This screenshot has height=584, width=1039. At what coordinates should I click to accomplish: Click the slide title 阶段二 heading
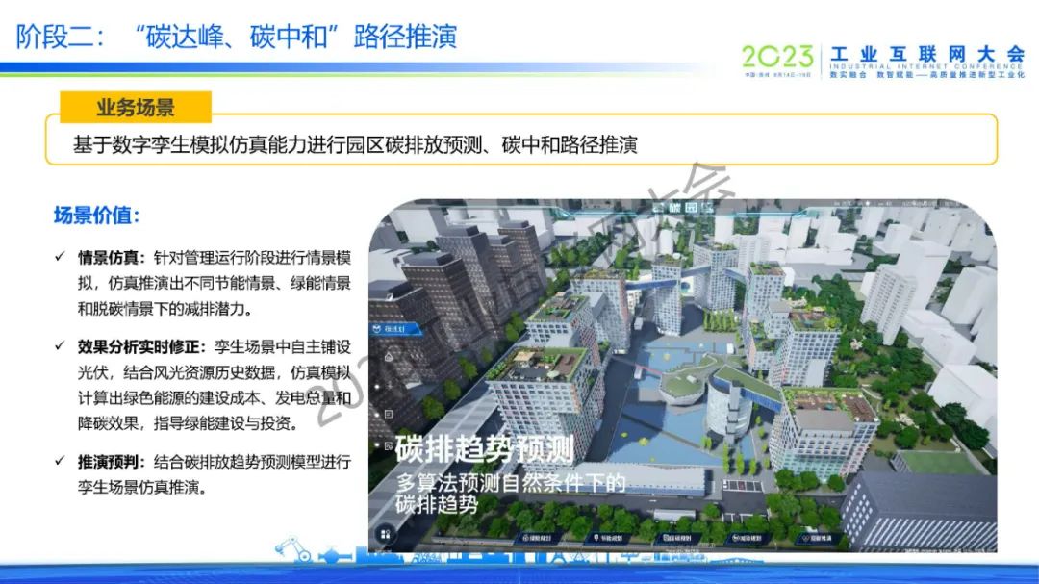click(x=237, y=37)
